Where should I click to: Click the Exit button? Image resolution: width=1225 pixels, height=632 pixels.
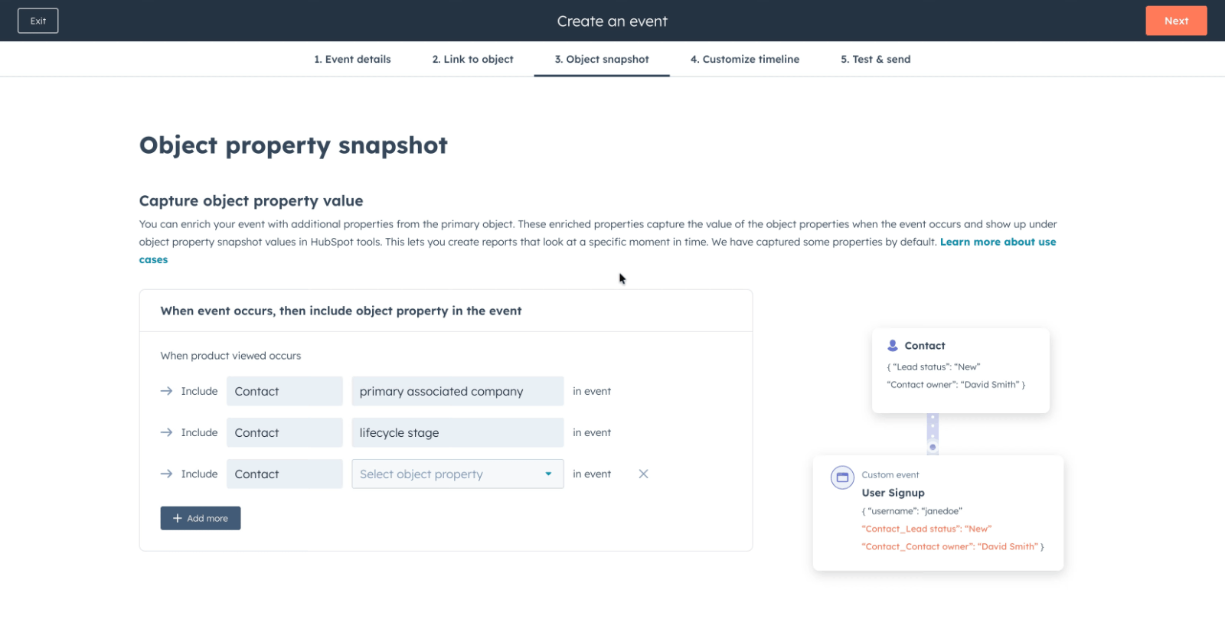pyautogui.click(x=38, y=21)
